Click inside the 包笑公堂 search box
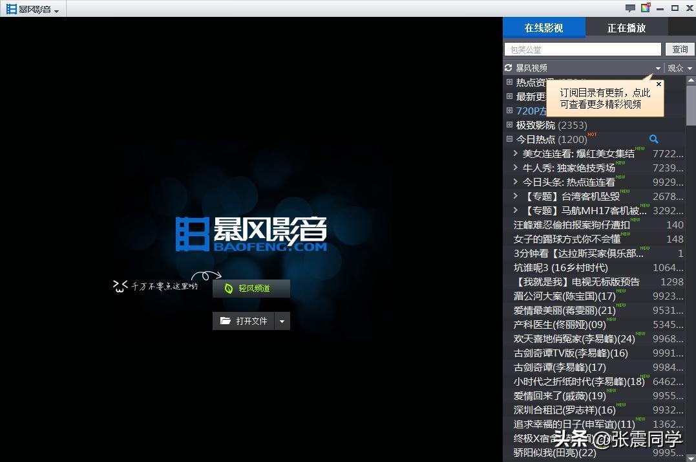This screenshot has width=696, height=462. click(x=582, y=49)
